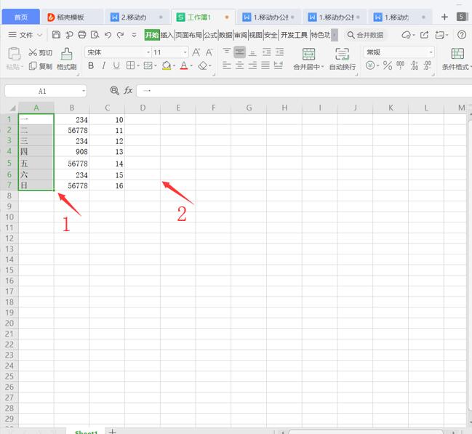The image size is (472, 434).
Task: Click the Save icon in quick toolbar
Action: 56,35
